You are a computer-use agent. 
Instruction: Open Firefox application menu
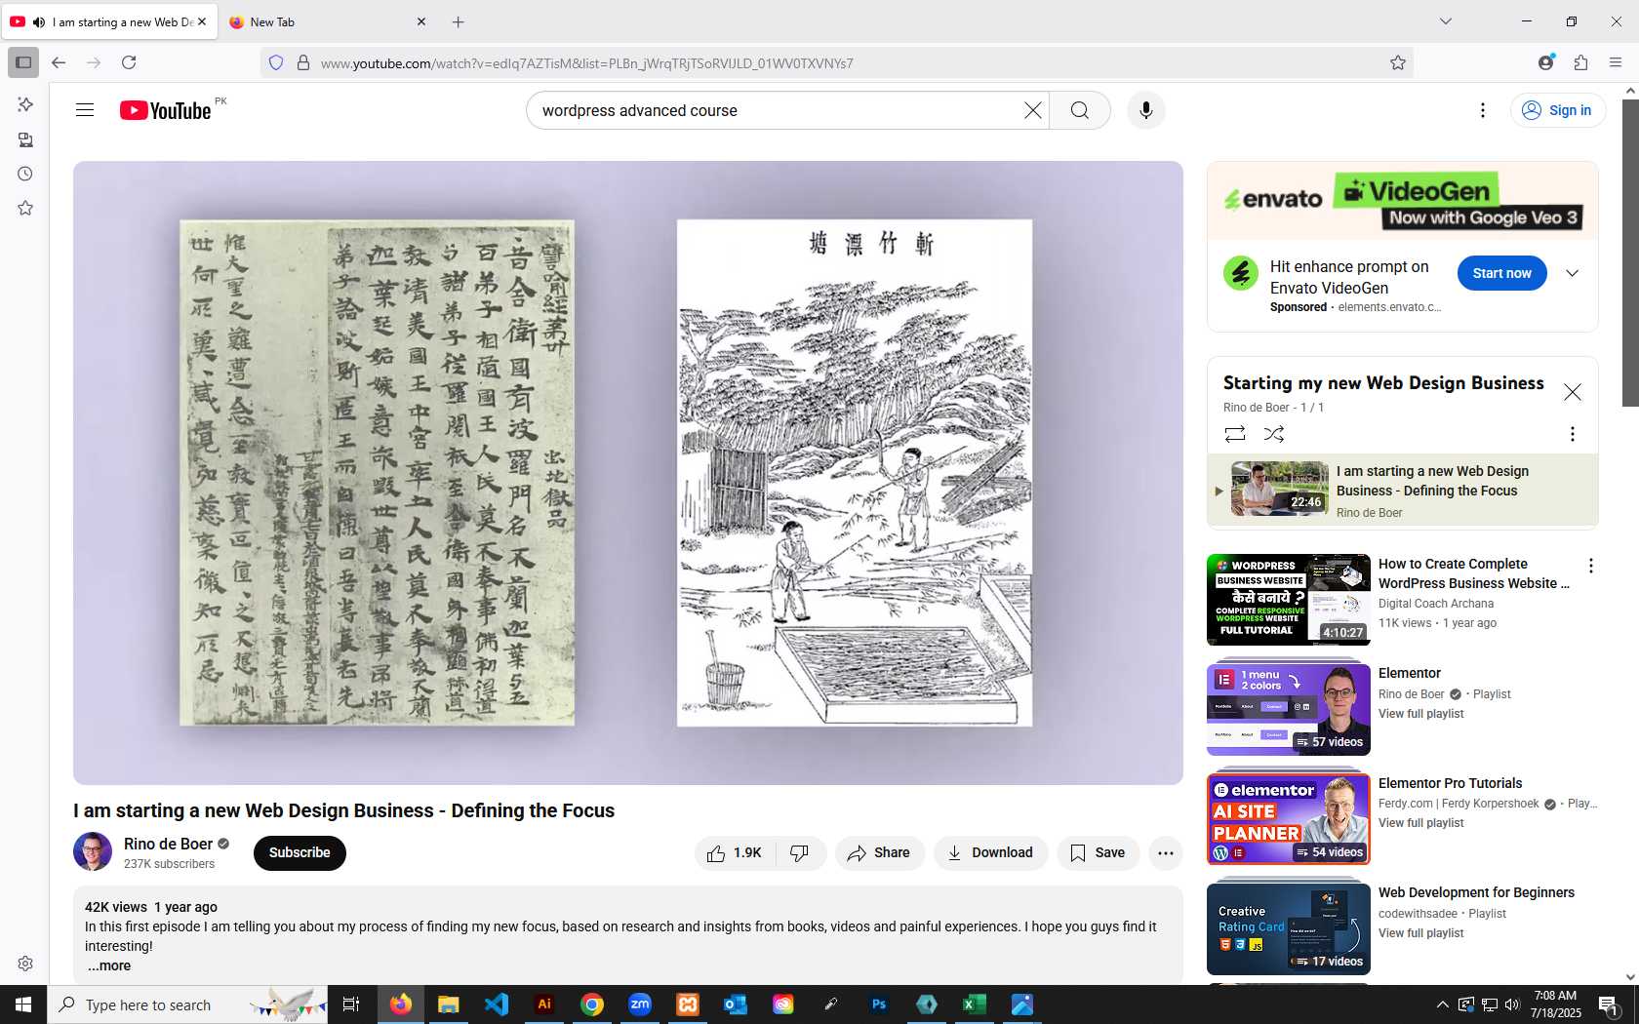click(x=1615, y=62)
